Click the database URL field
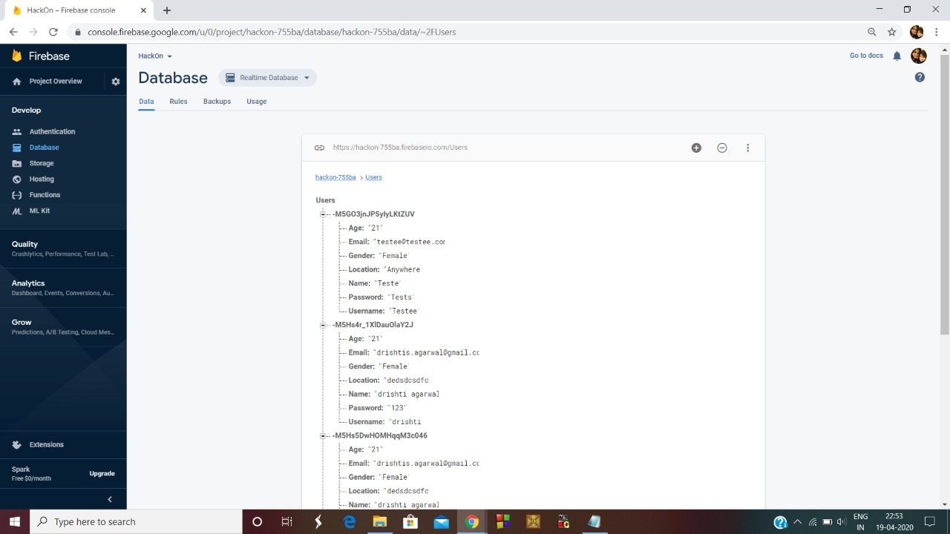This screenshot has height=534, width=950. pos(401,148)
